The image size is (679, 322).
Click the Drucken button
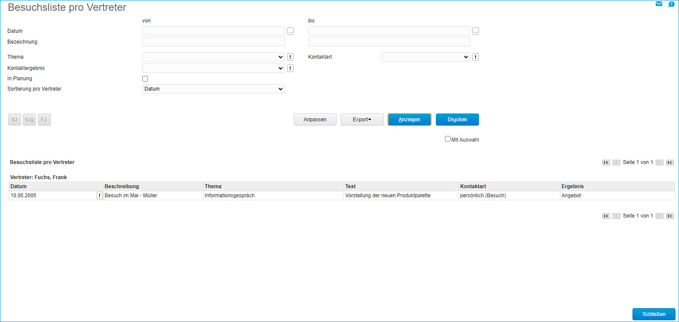(x=457, y=120)
